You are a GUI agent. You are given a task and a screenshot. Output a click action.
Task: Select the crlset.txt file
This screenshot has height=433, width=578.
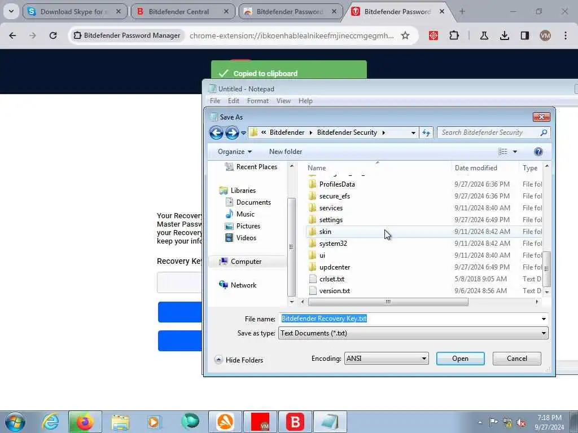[332, 279]
